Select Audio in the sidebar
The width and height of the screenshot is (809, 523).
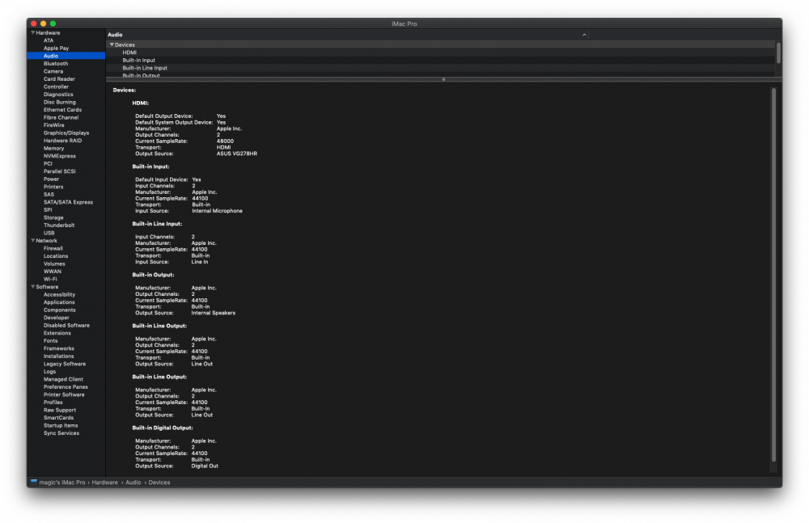point(66,56)
